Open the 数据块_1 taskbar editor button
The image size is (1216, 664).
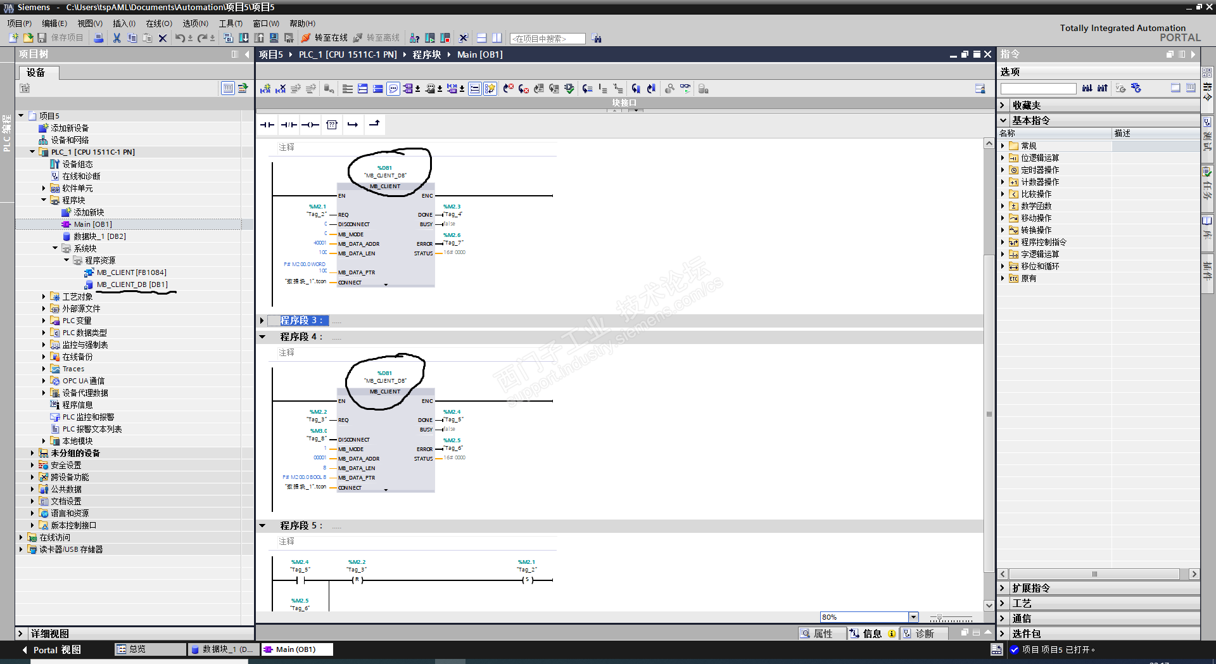point(224,649)
